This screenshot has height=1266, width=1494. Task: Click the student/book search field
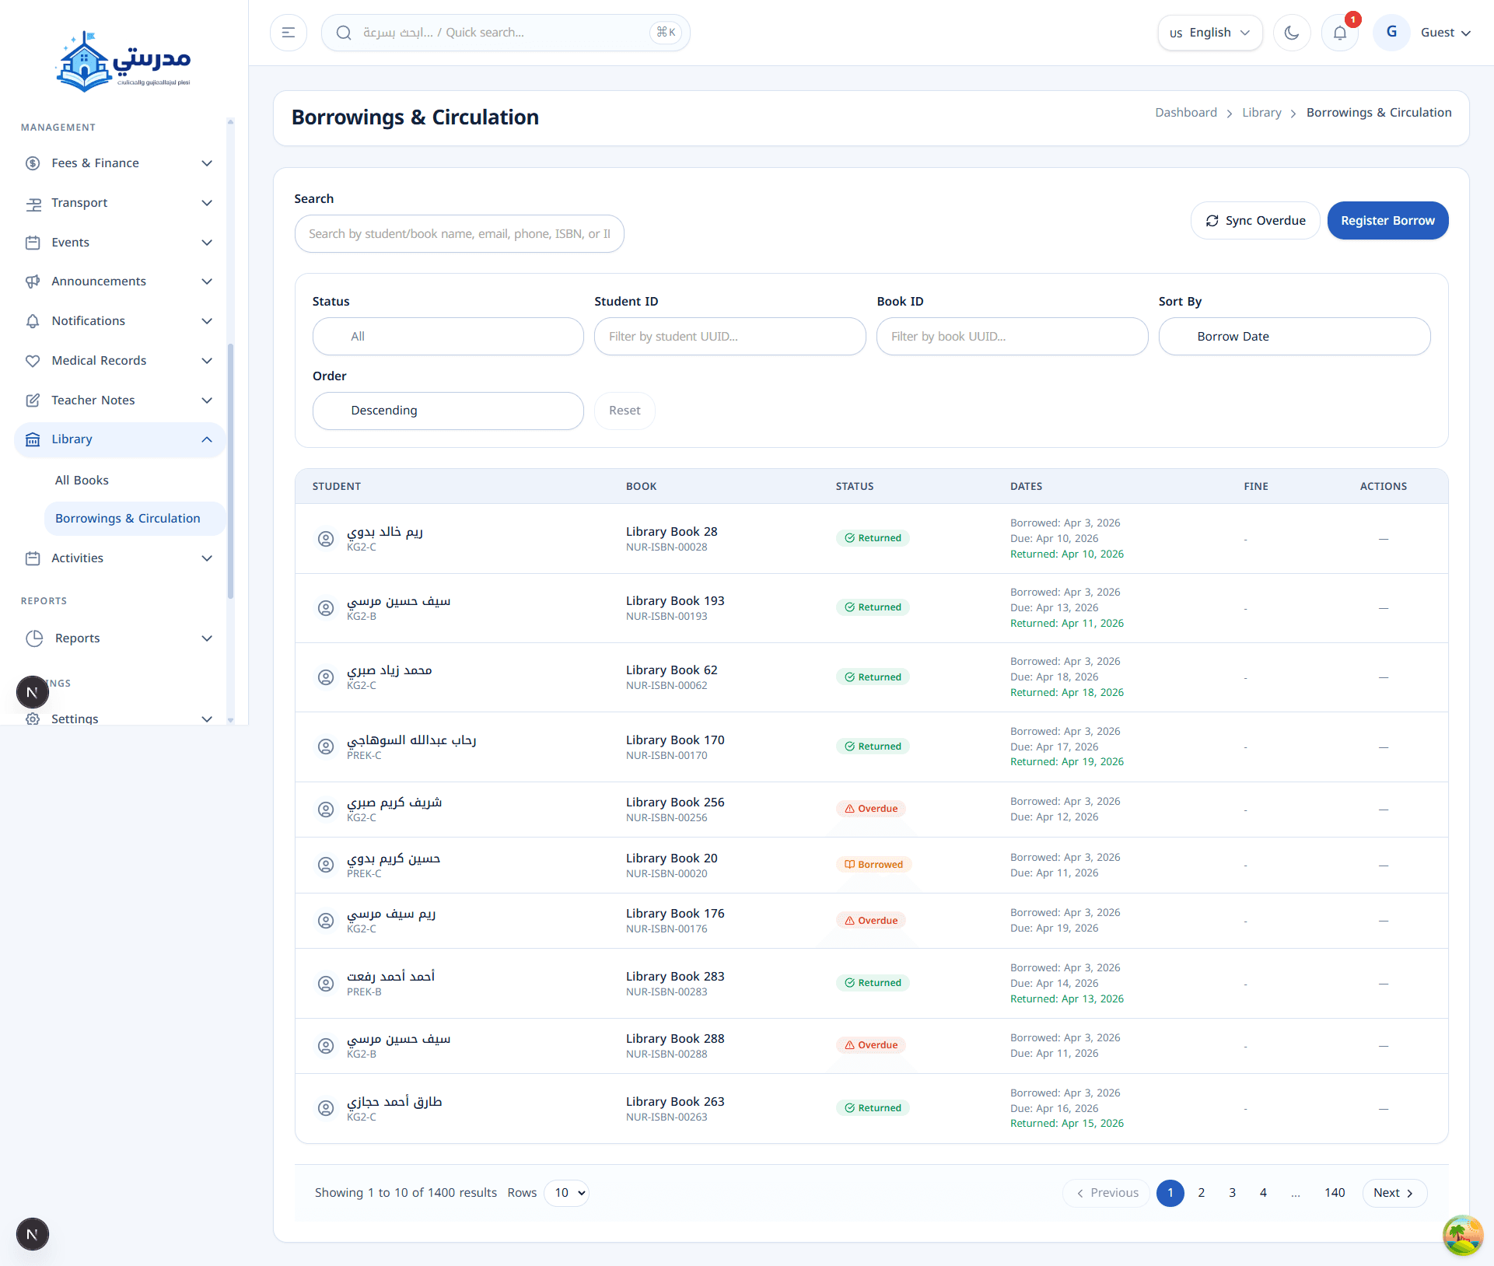click(459, 234)
